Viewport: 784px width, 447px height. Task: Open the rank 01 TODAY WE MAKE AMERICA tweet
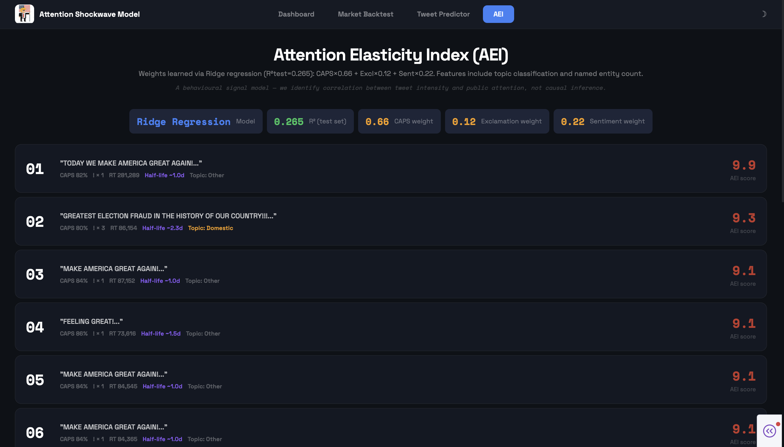(131, 163)
